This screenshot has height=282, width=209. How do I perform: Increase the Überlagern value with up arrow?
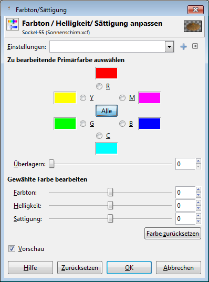[198, 161]
